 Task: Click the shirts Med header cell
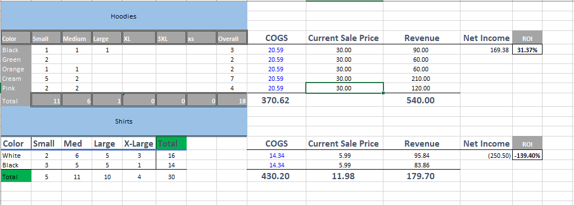coord(76,144)
